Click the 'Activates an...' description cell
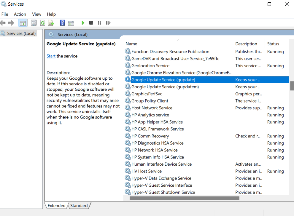This screenshot has height=216, width=294. pos(248,164)
